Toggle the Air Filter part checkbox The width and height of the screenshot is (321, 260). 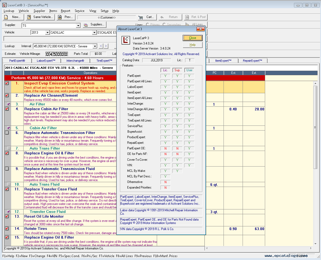(9, 104)
